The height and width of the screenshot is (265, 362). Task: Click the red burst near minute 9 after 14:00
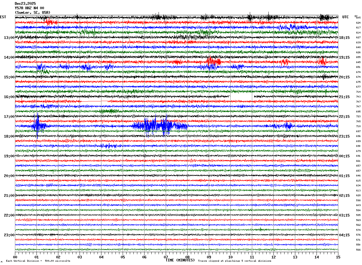click(x=213, y=62)
